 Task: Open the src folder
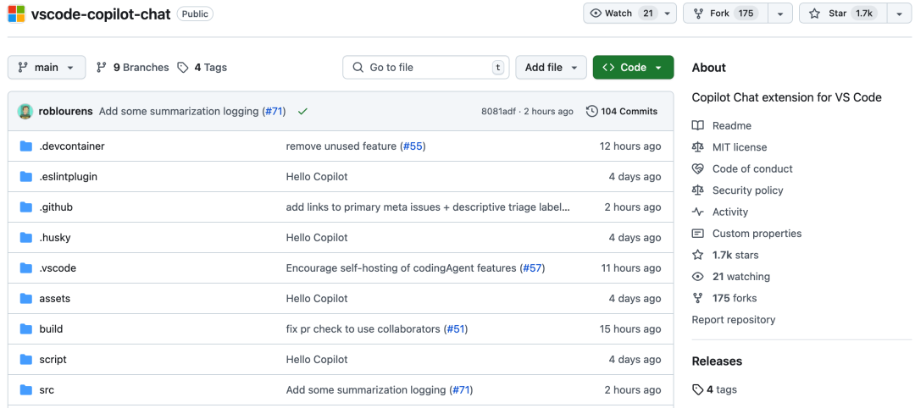[x=47, y=390]
